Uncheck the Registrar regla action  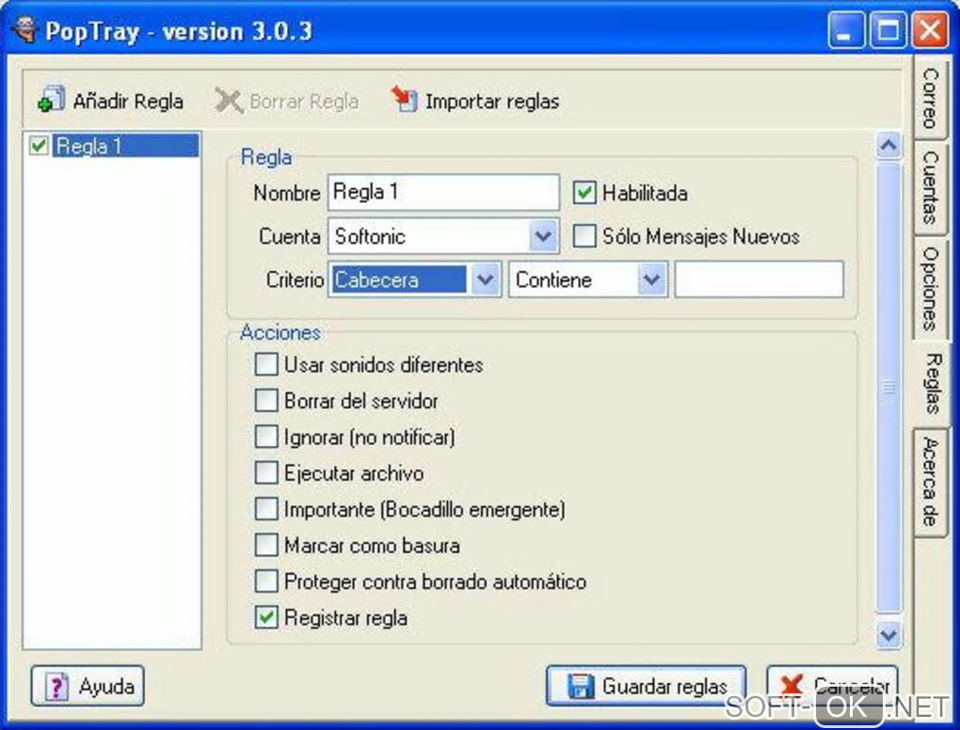266,617
